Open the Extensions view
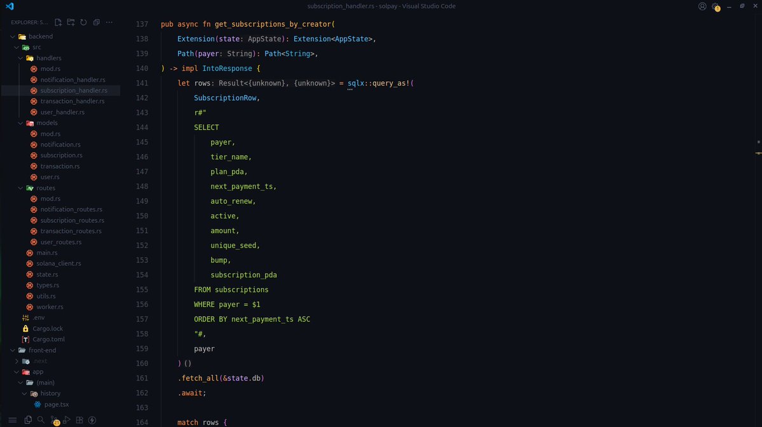The height and width of the screenshot is (427, 762). (79, 420)
